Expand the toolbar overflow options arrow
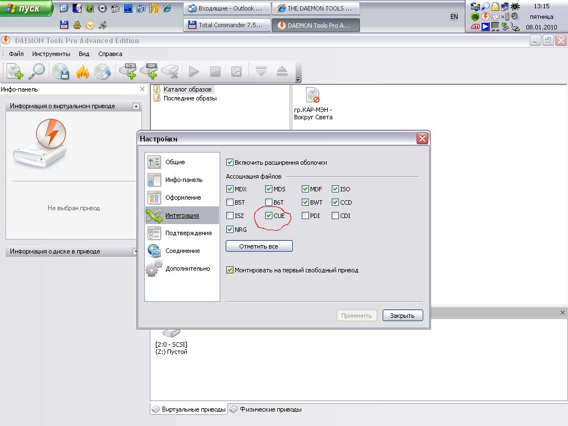The height and width of the screenshot is (426, 568). (x=298, y=80)
